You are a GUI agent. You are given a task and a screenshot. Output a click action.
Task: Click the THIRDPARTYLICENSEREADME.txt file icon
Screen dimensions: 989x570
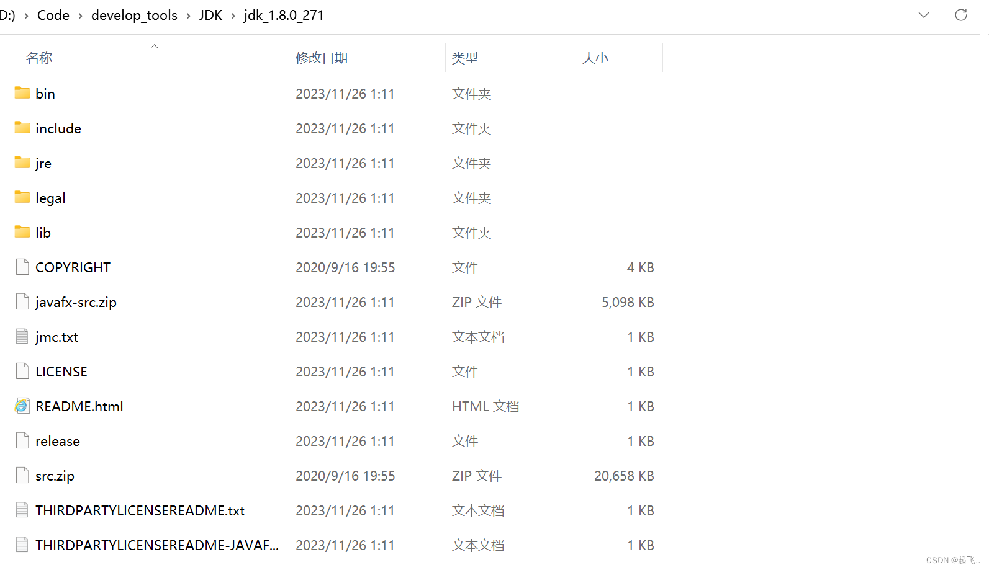[22, 510]
